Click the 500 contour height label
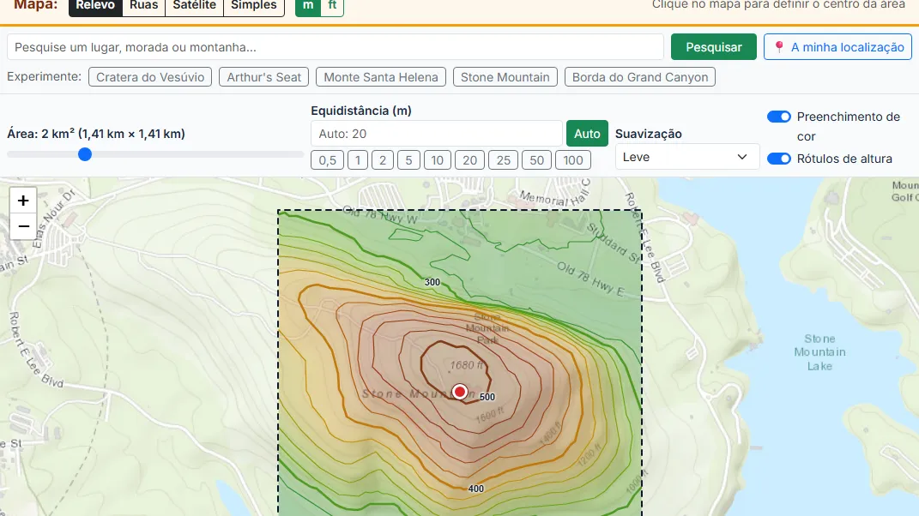The height and width of the screenshot is (516, 919). pos(487,397)
